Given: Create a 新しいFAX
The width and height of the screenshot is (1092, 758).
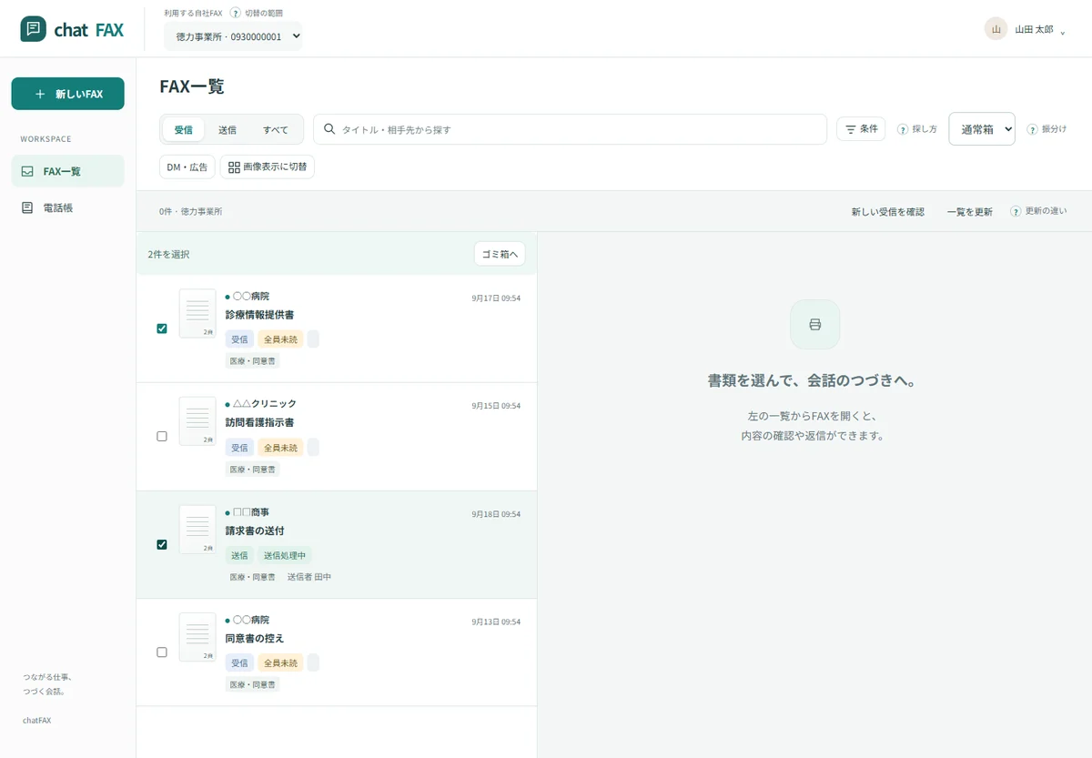Looking at the screenshot, I should [68, 94].
